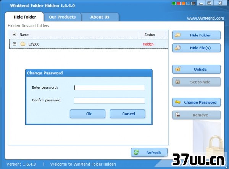Click the Change Password dialog title bar
The width and height of the screenshot is (229, 169).
tap(89, 73)
